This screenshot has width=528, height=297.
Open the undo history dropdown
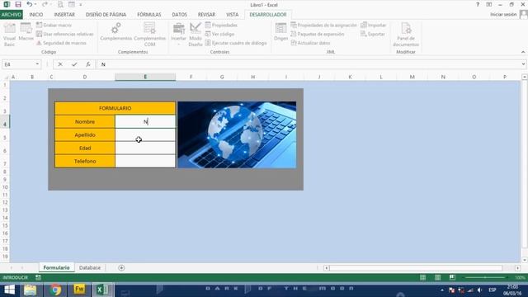pos(35,4)
